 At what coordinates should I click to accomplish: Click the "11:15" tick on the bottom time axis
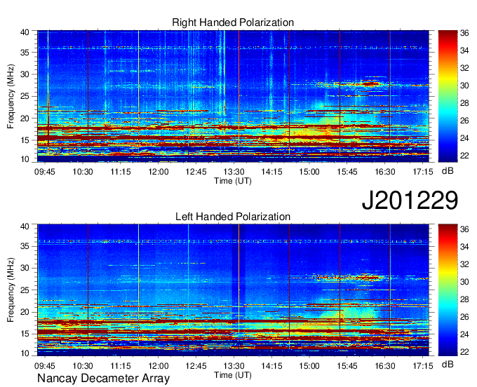[x=121, y=365]
